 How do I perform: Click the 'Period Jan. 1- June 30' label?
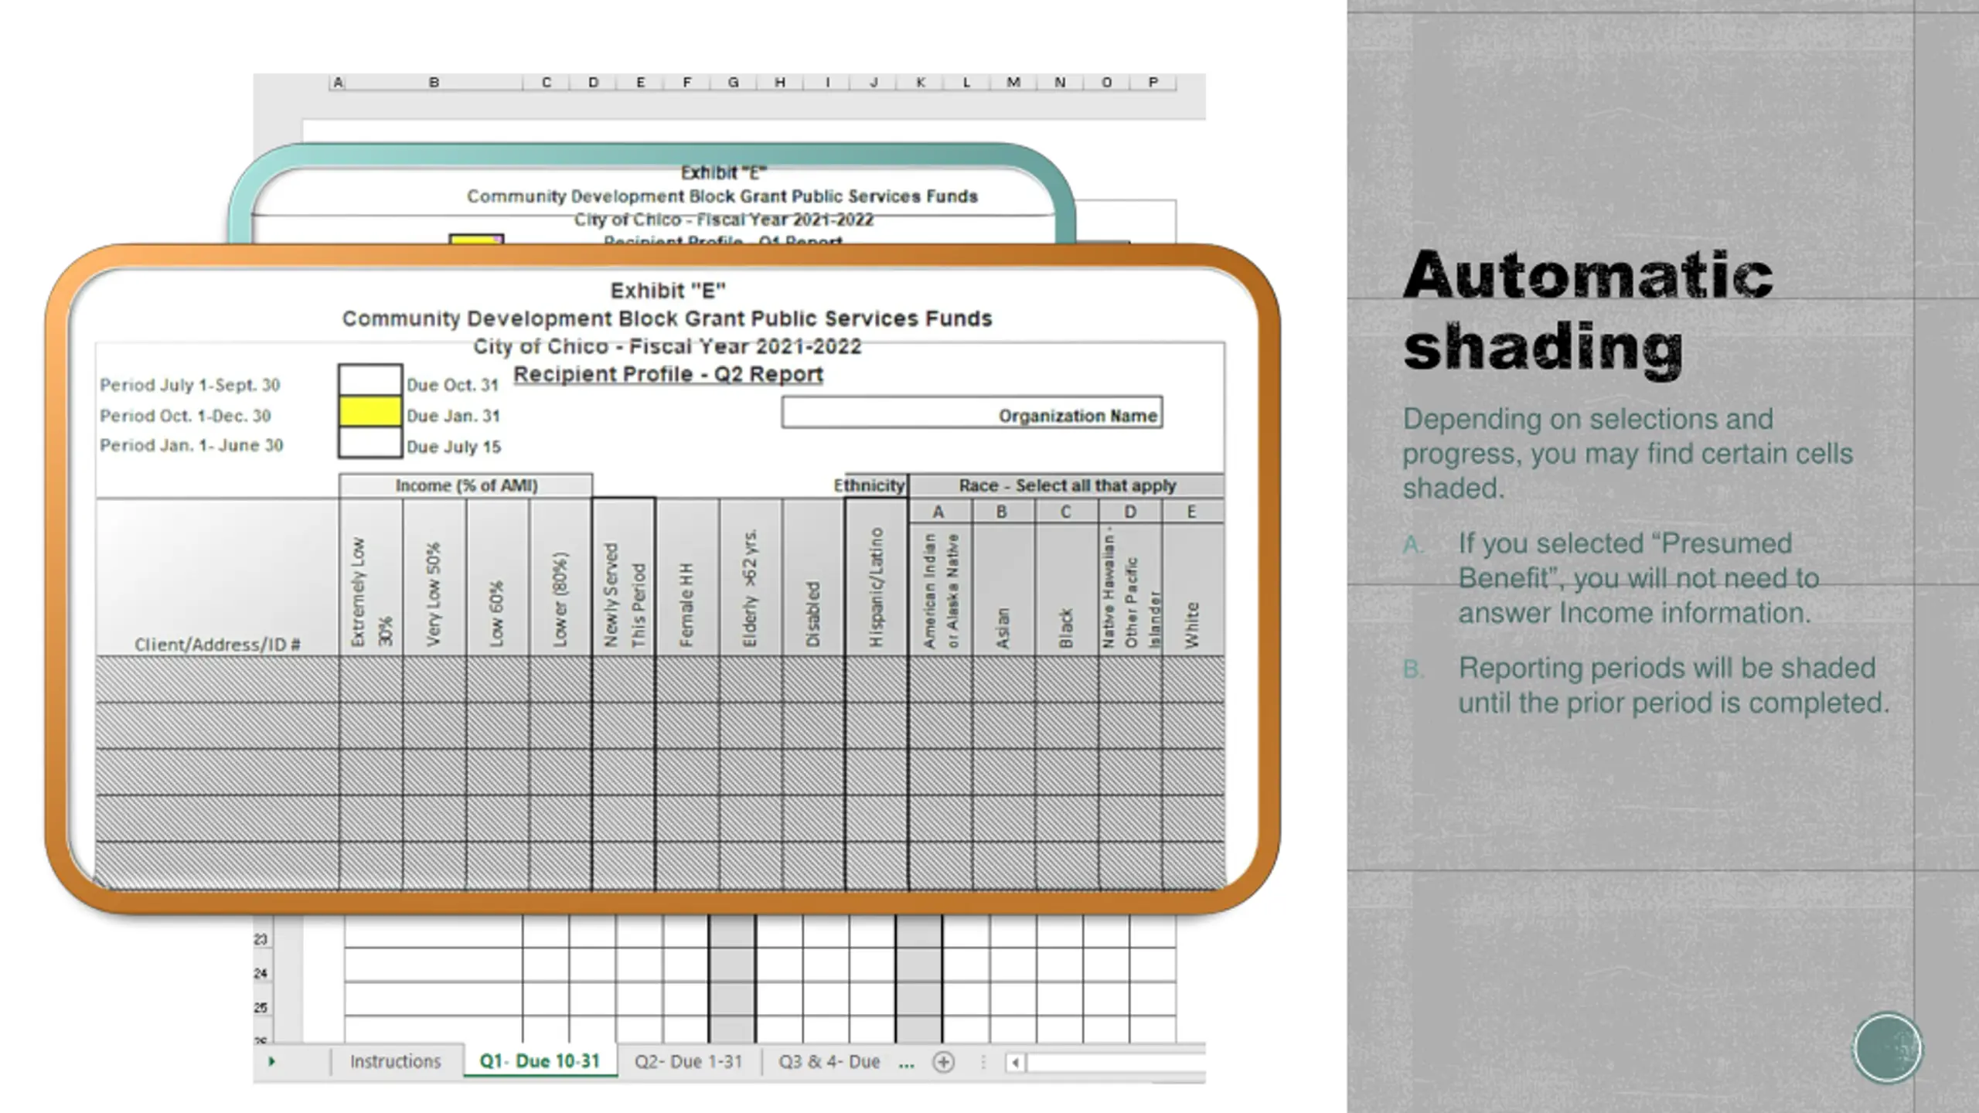coord(192,445)
